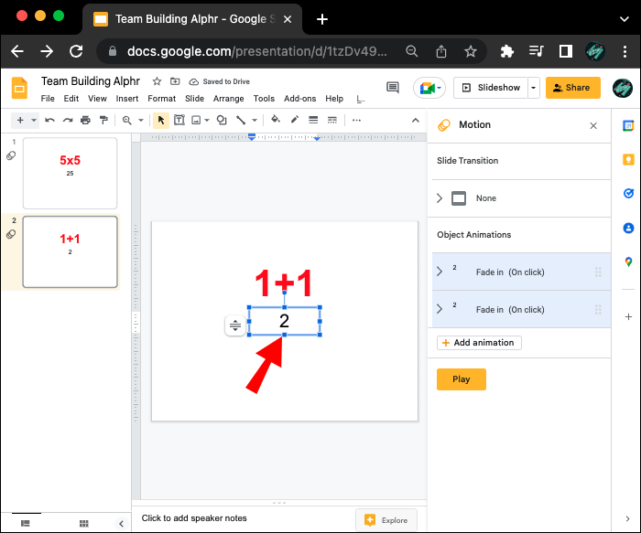
Task: Open the zoom level dropdown arrow
Action: click(141, 121)
